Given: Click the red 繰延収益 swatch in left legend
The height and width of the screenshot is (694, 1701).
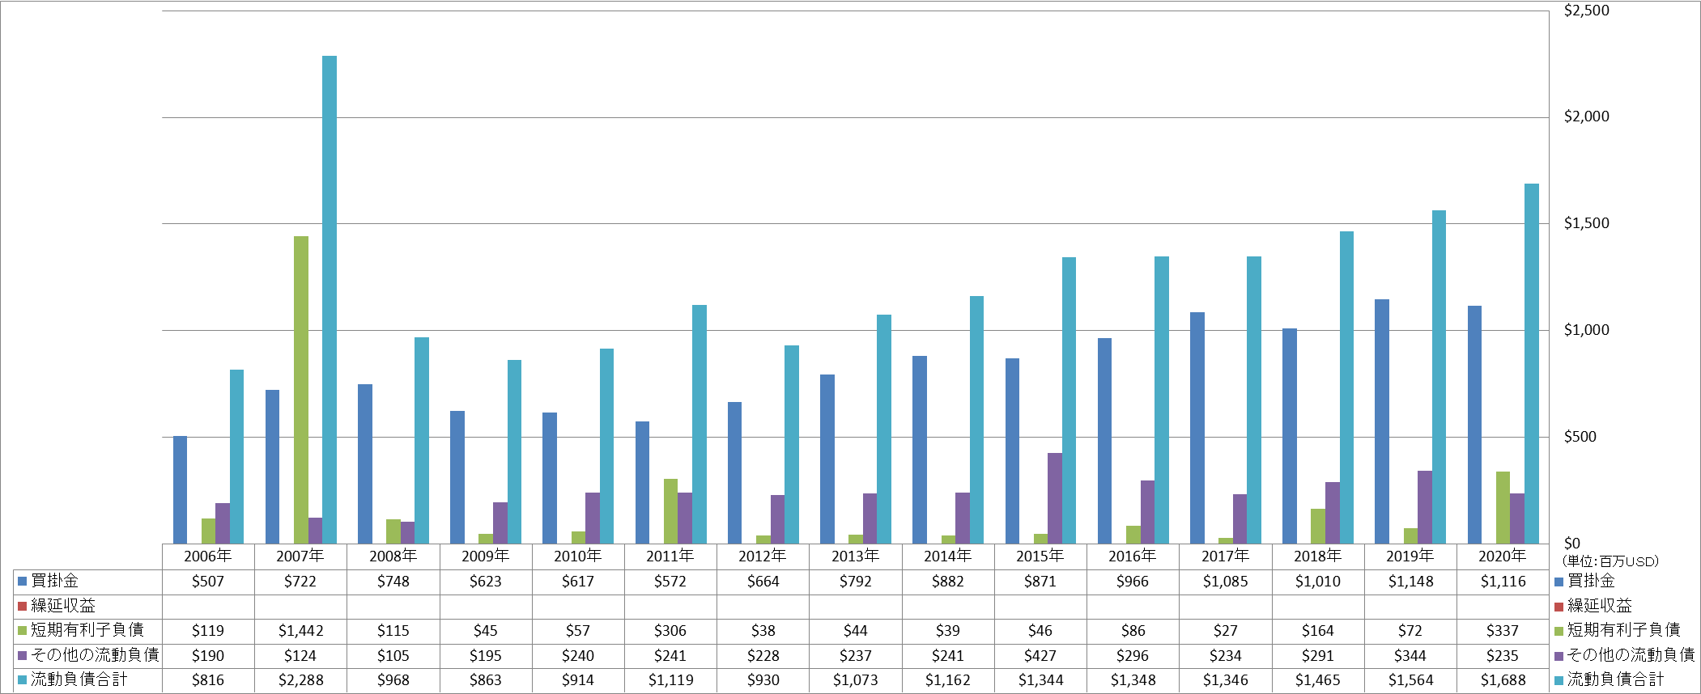Looking at the screenshot, I should click(x=23, y=606).
